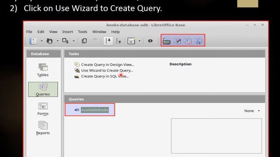
Task: Open the Tools menu
Action: [83, 32]
